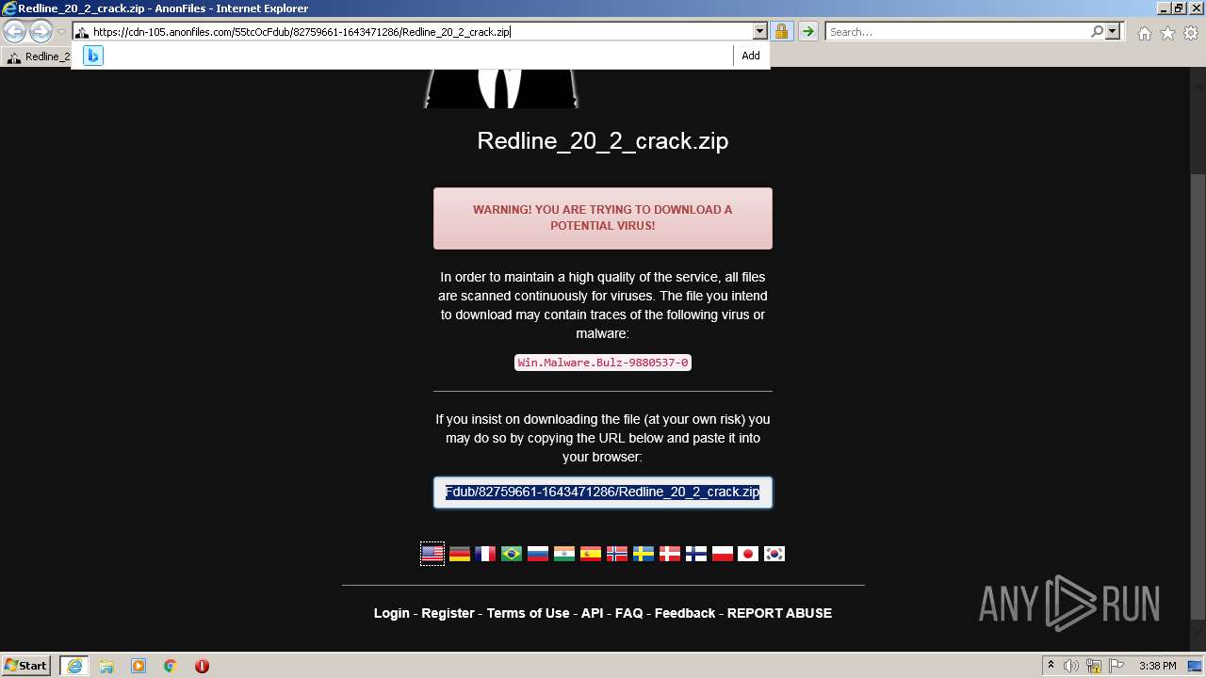Open the recent pages dropdown arrow
Image resolution: width=1206 pixels, height=678 pixels.
(x=61, y=32)
